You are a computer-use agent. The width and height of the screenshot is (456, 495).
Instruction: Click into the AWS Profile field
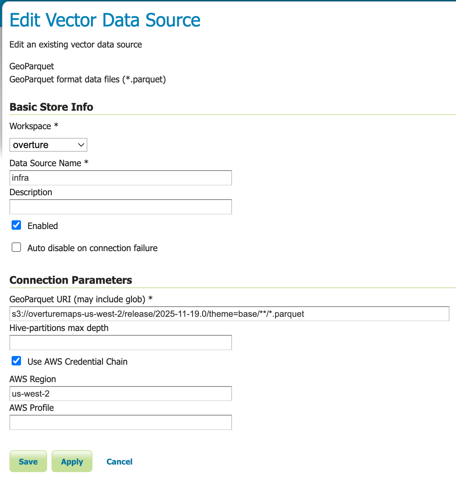point(120,422)
